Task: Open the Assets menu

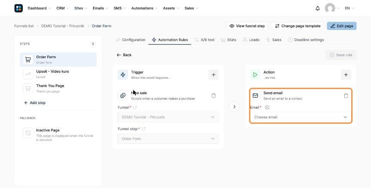Action: point(171,8)
